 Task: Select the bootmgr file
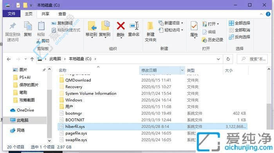(x=74, y=113)
